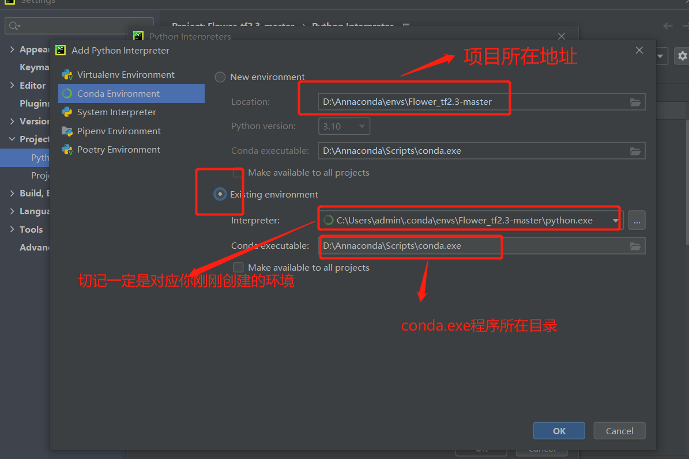Tick lower Make available to all projects

click(x=238, y=267)
